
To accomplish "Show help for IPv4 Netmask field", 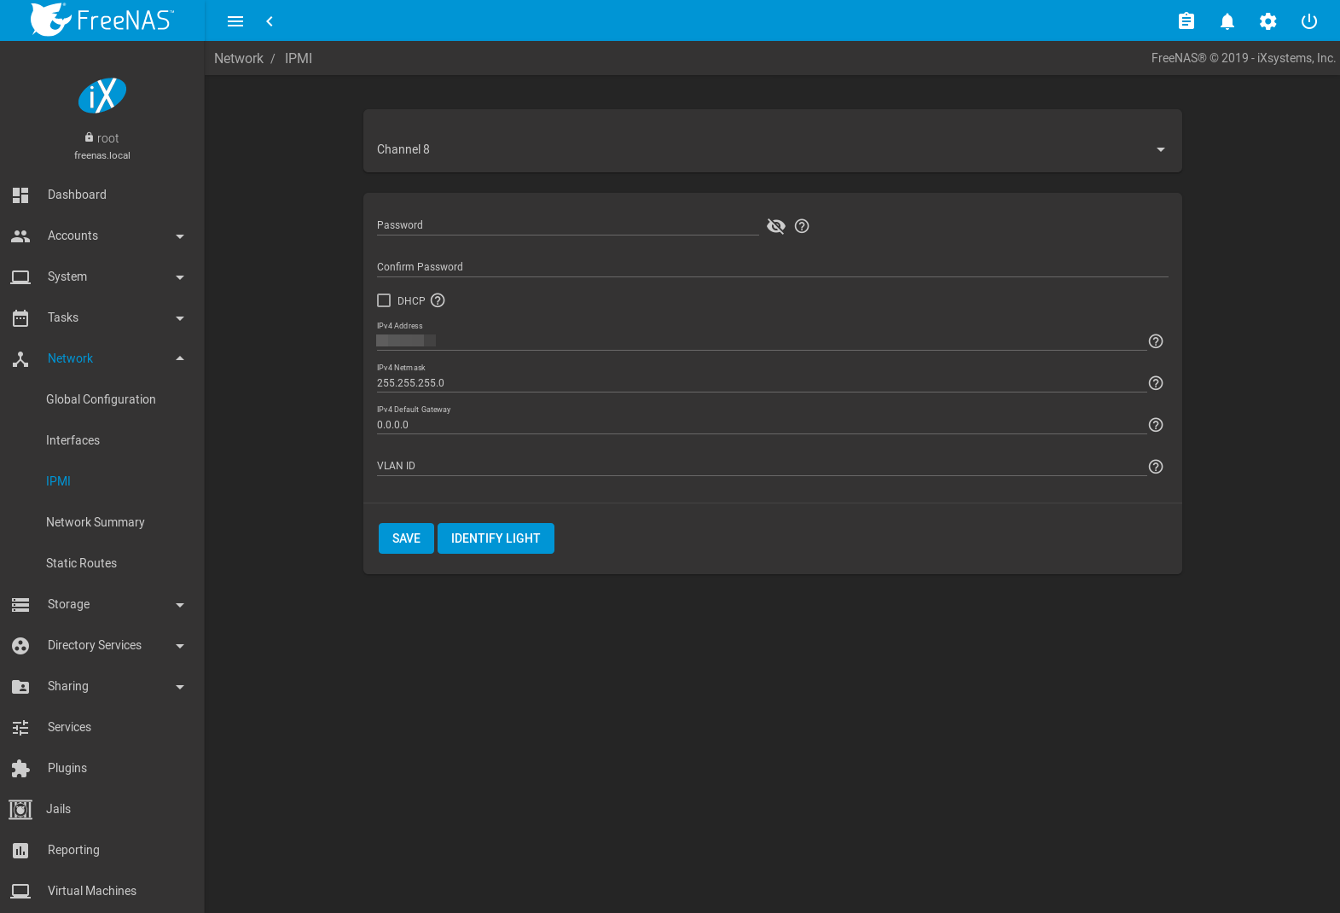I will (1155, 383).
